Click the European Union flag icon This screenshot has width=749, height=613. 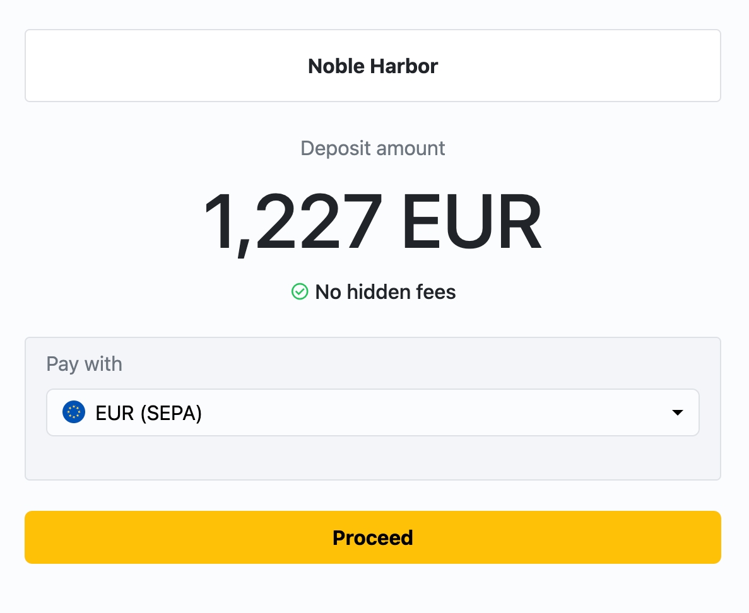click(x=74, y=413)
